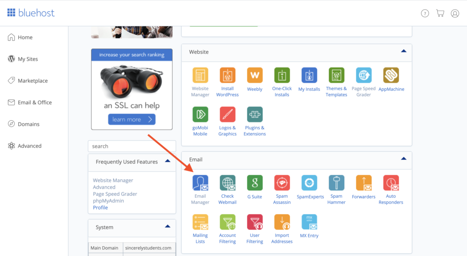467x256 pixels.
Task: Open Email & Office in sidebar
Action: (x=30, y=102)
